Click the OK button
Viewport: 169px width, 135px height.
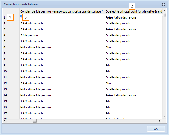point(156,129)
